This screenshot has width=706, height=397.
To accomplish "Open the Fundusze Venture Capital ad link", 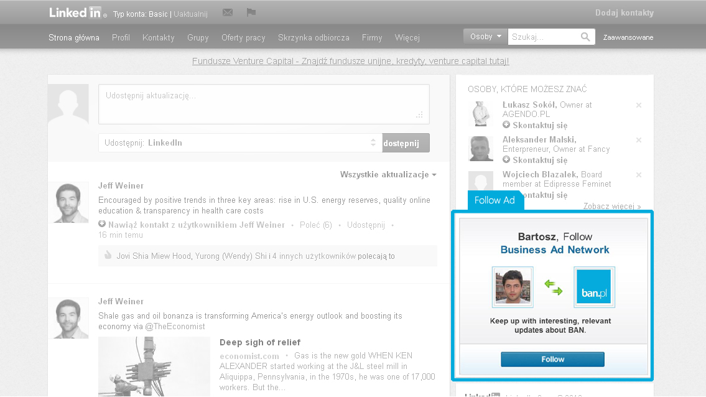I will click(x=350, y=61).
